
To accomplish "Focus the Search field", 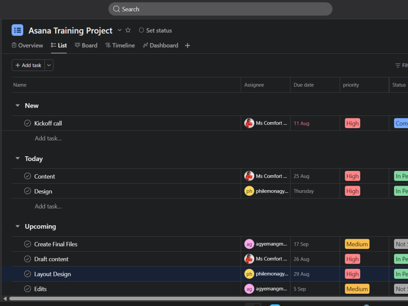I will point(220,9).
